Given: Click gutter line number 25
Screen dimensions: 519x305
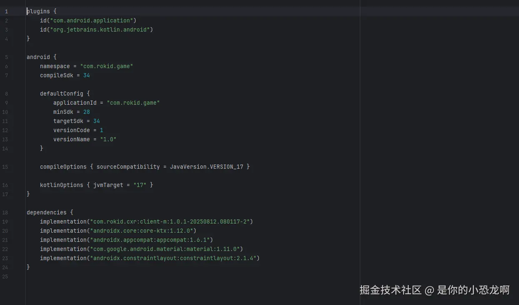Looking at the screenshot, I should coord(5,276).
